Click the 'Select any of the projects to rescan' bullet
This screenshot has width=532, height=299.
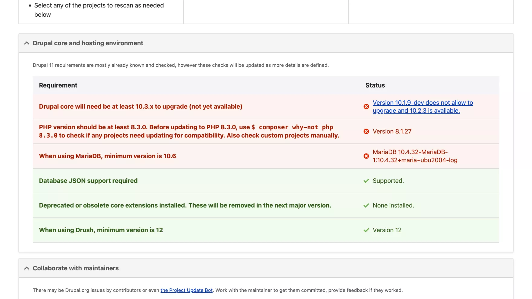[x=99, y=10]
